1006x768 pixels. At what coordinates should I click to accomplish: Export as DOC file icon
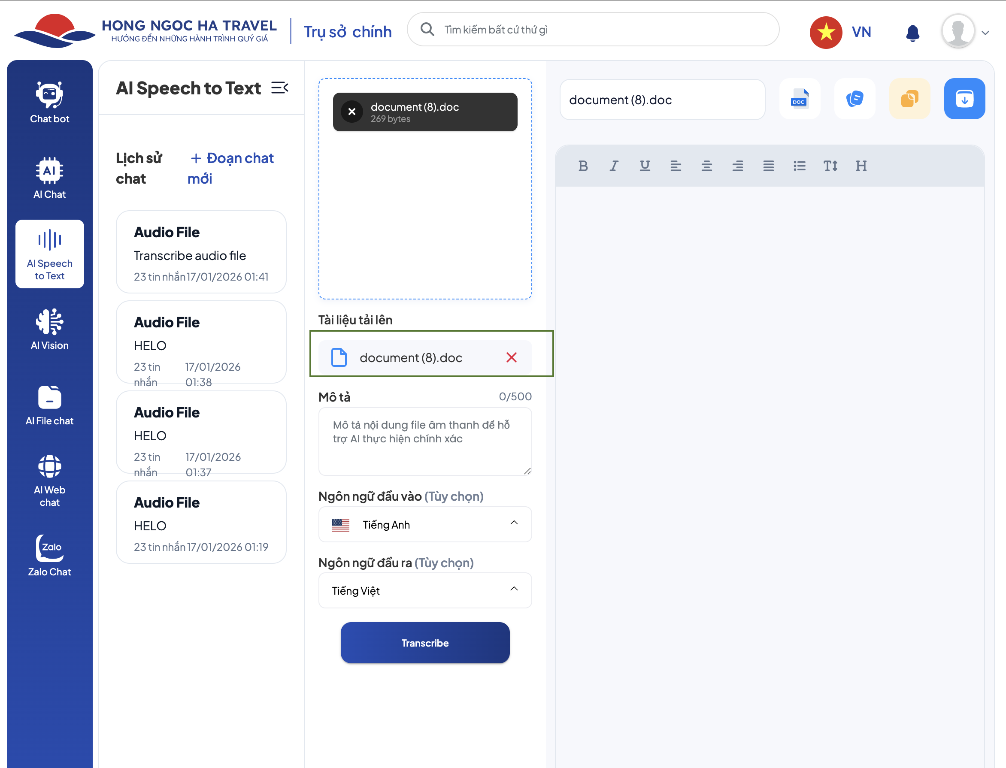pyautogui.click(x=799, y=99)
